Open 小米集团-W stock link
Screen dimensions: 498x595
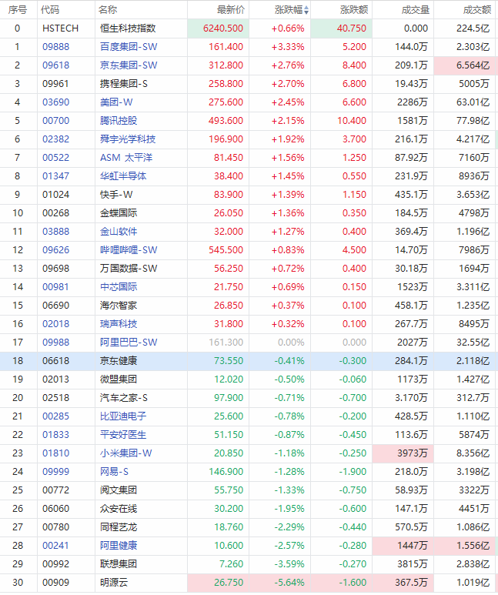pos(125,453)
